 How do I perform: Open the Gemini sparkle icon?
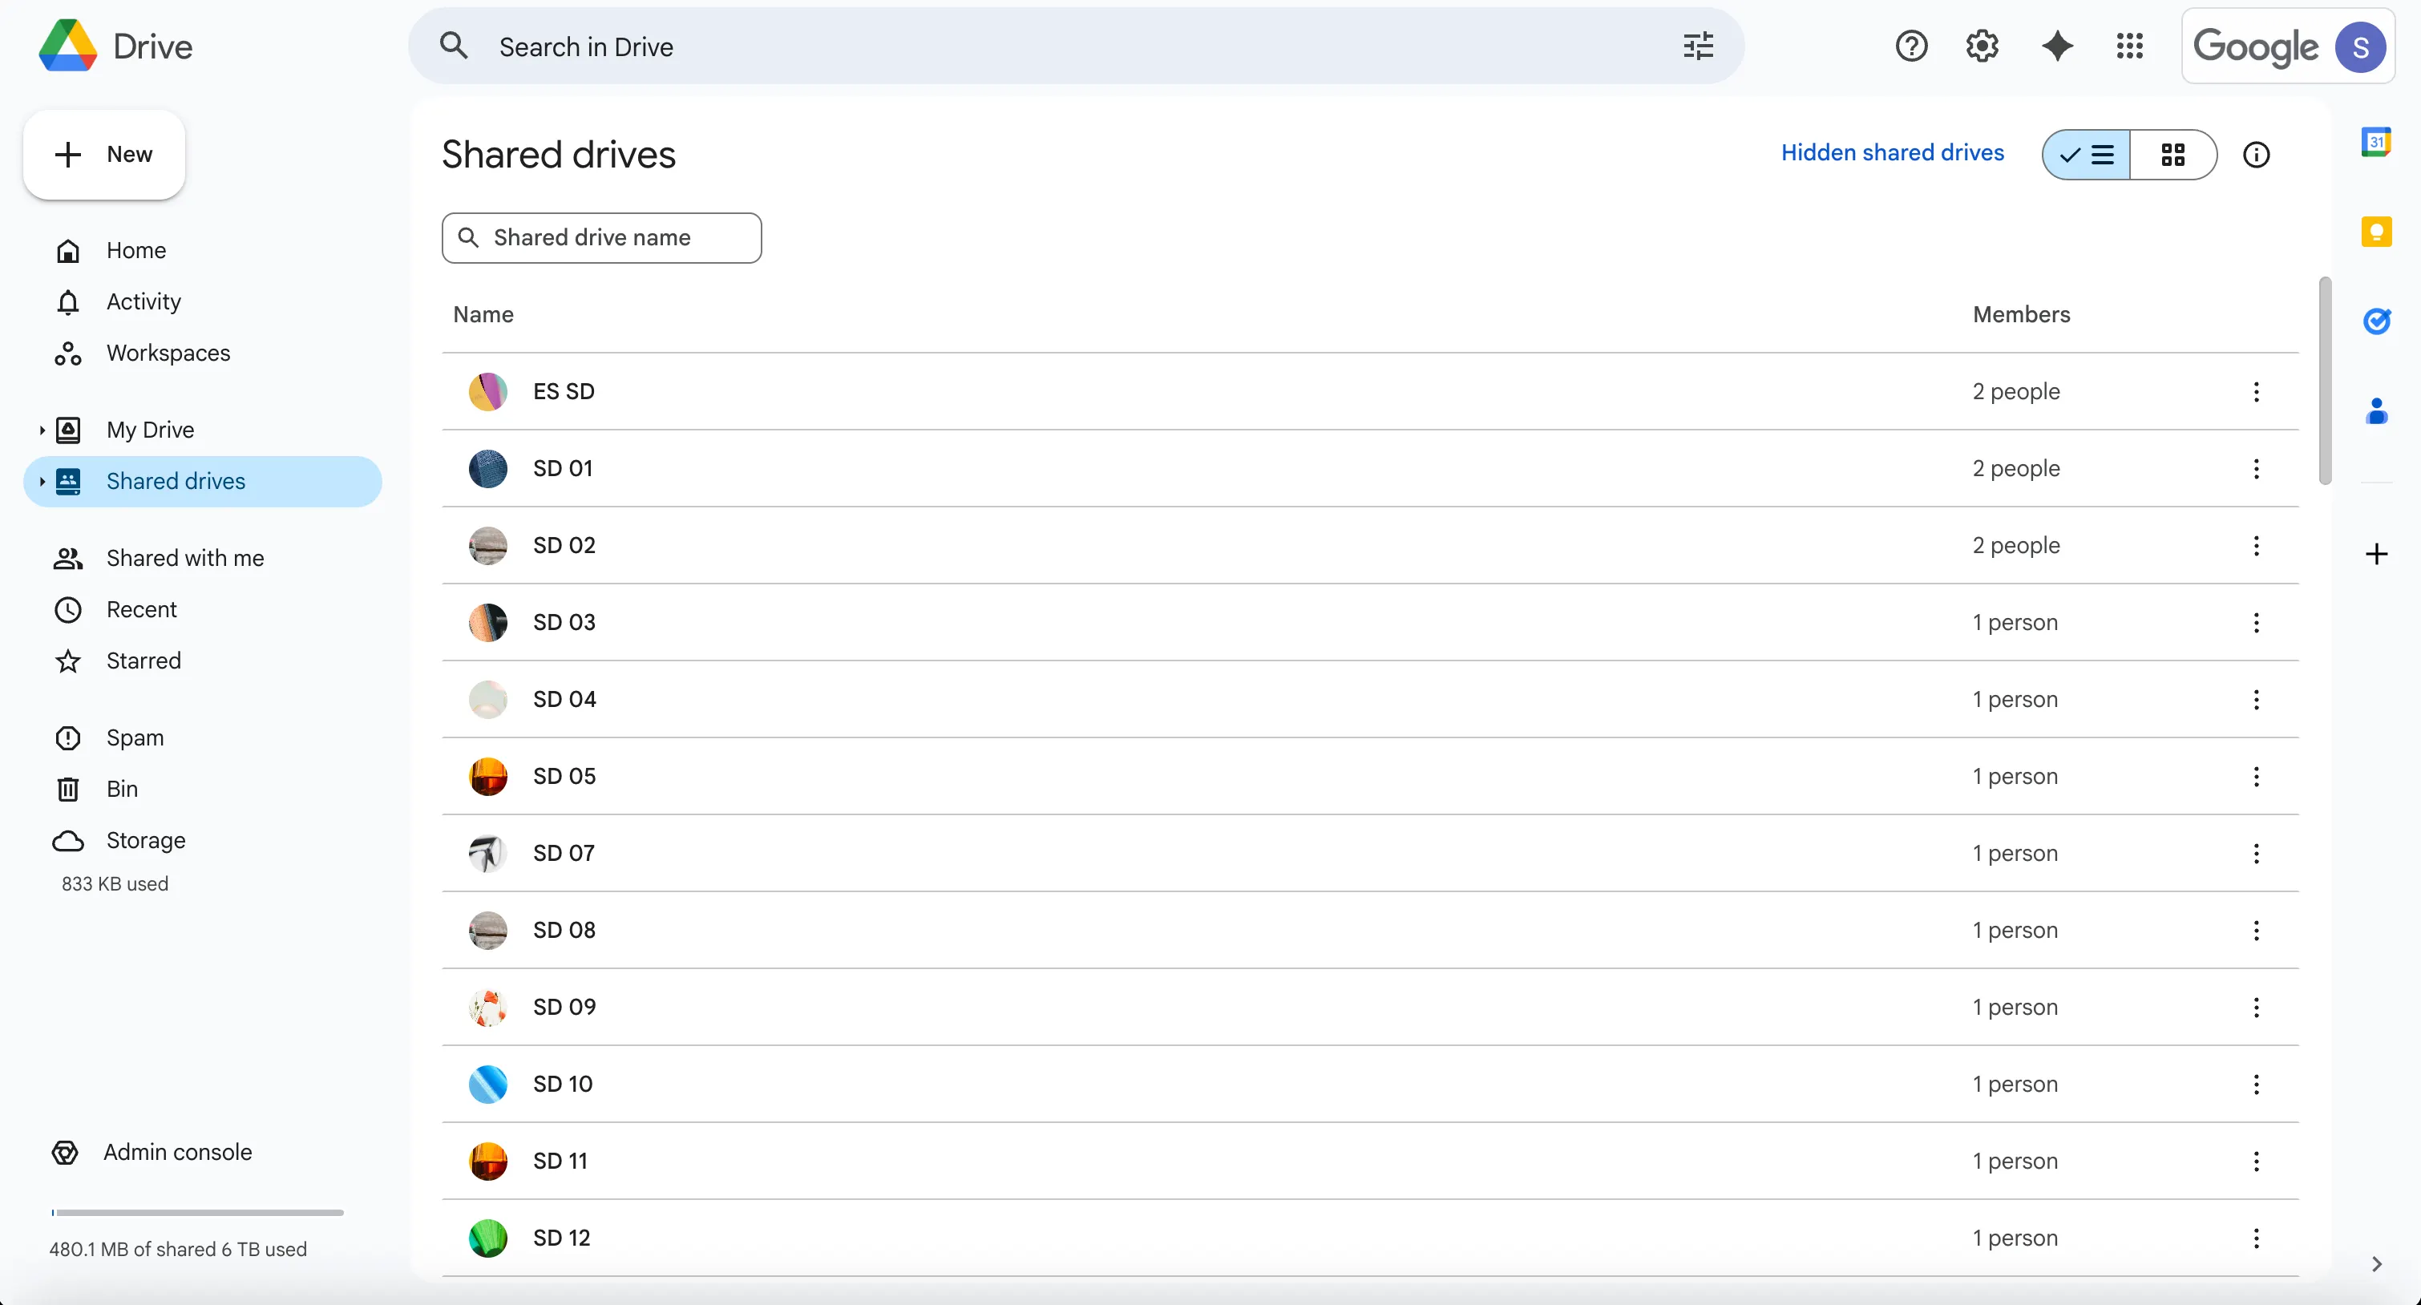tap(2056, 46)
